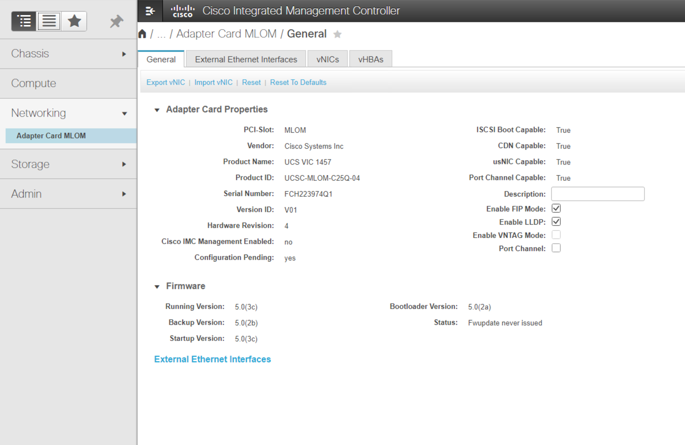This screenshot has width=685, height=445.
Task: Select PCI-Slot value MLOM
Action: [295, 130]
